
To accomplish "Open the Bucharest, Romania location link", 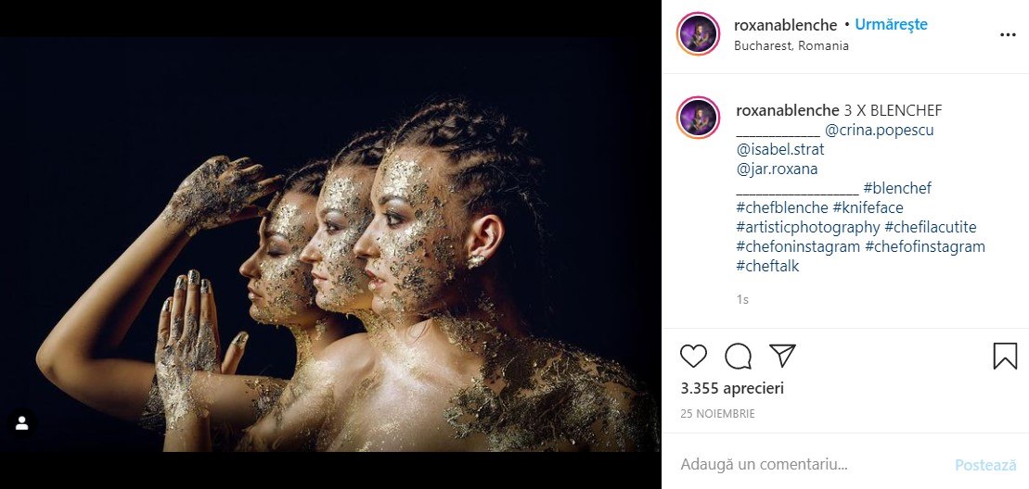I will click(x=791, y=45).
